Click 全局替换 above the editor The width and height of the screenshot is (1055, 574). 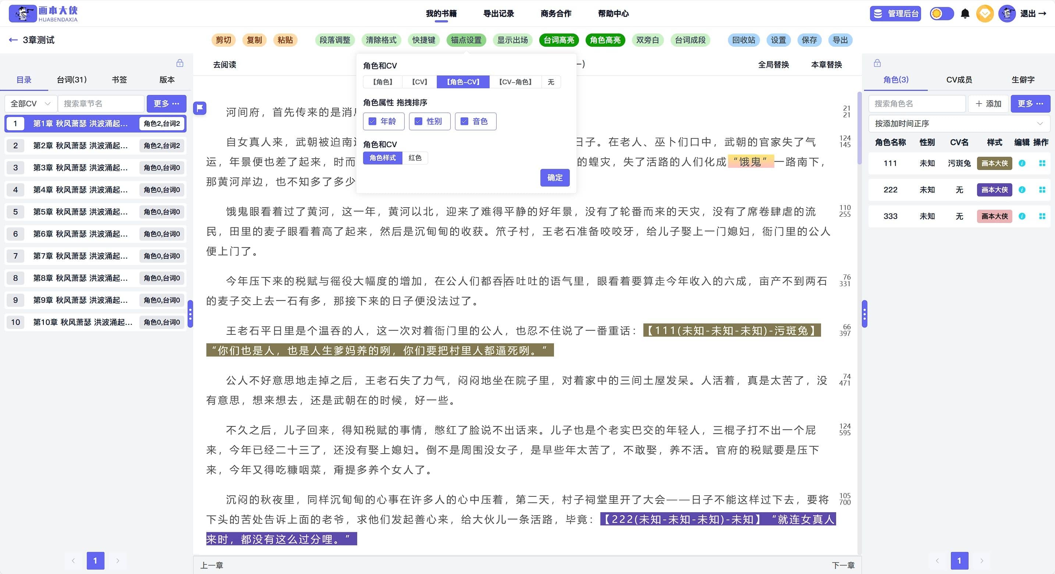tap(773, 64)
